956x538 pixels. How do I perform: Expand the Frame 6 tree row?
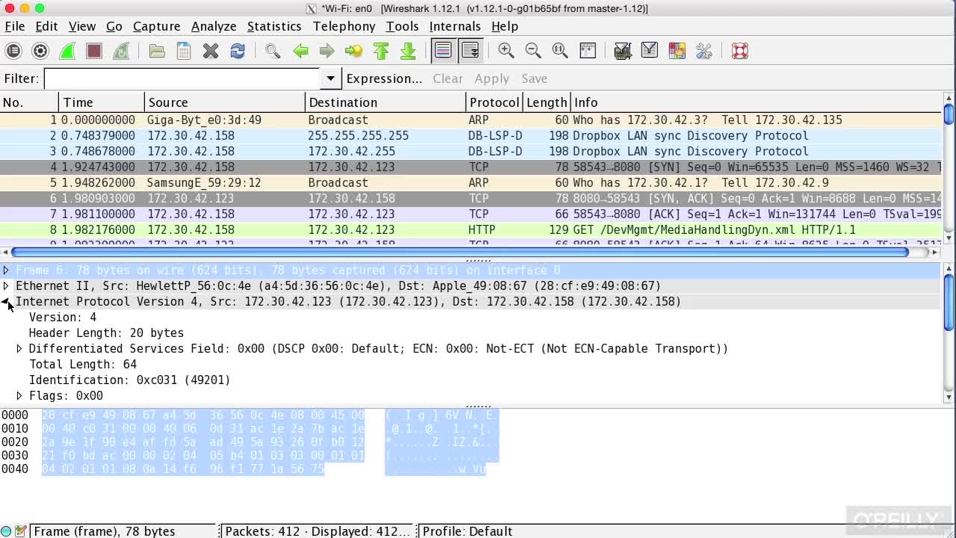pyautogui.click(x=6, y=270)
